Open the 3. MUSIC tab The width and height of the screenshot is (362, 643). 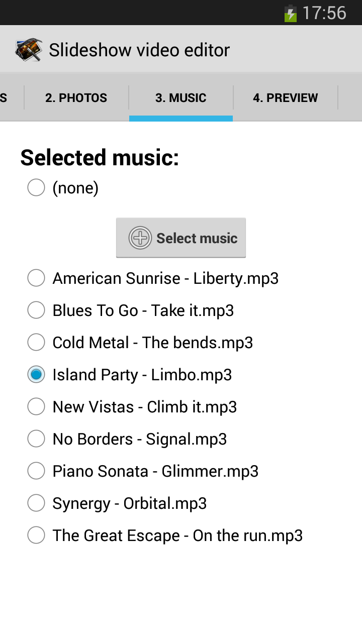click(x=181, y=97)
